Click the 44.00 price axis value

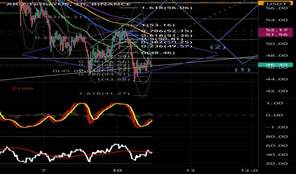pos(277,79)
